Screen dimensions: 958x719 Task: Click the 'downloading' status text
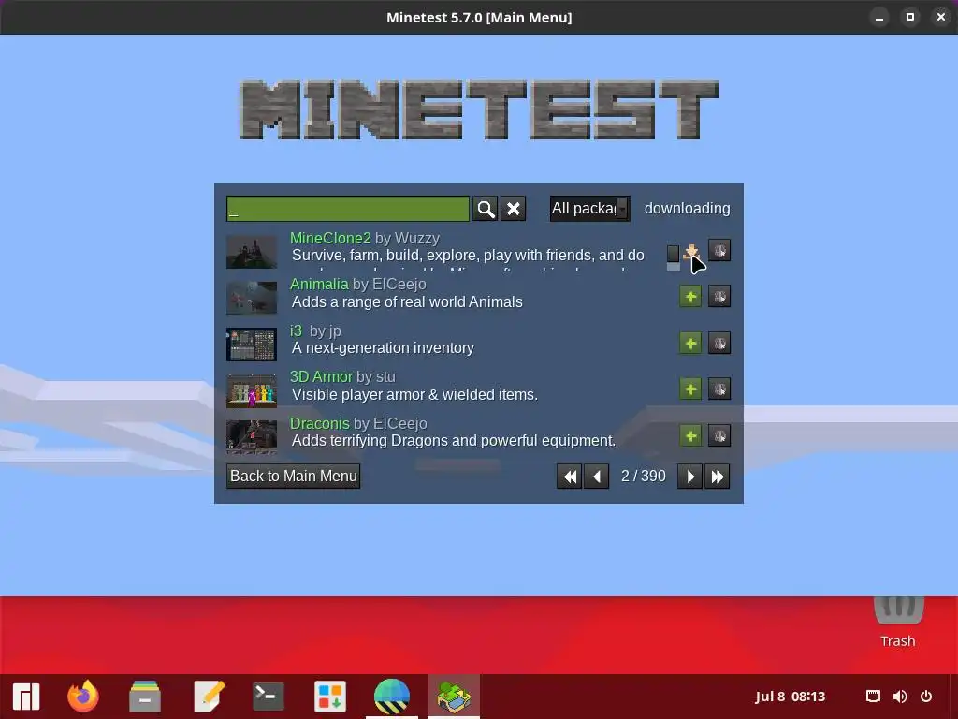pyautogui.click(x=687, y=209)
